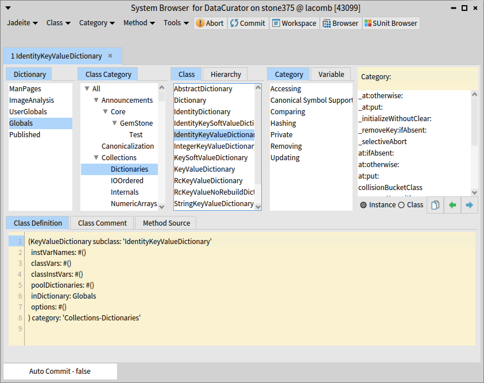The image size is (484, 383).
Task: Click the Abort toolbar button
Action: coord(210,23)
